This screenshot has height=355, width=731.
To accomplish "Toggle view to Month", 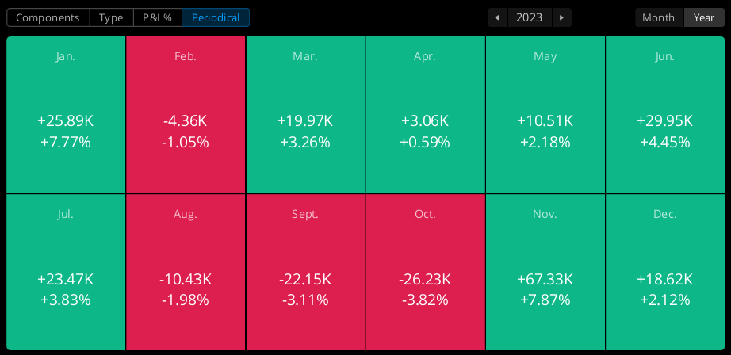I will pyautogui.click(x=659, y=17).
